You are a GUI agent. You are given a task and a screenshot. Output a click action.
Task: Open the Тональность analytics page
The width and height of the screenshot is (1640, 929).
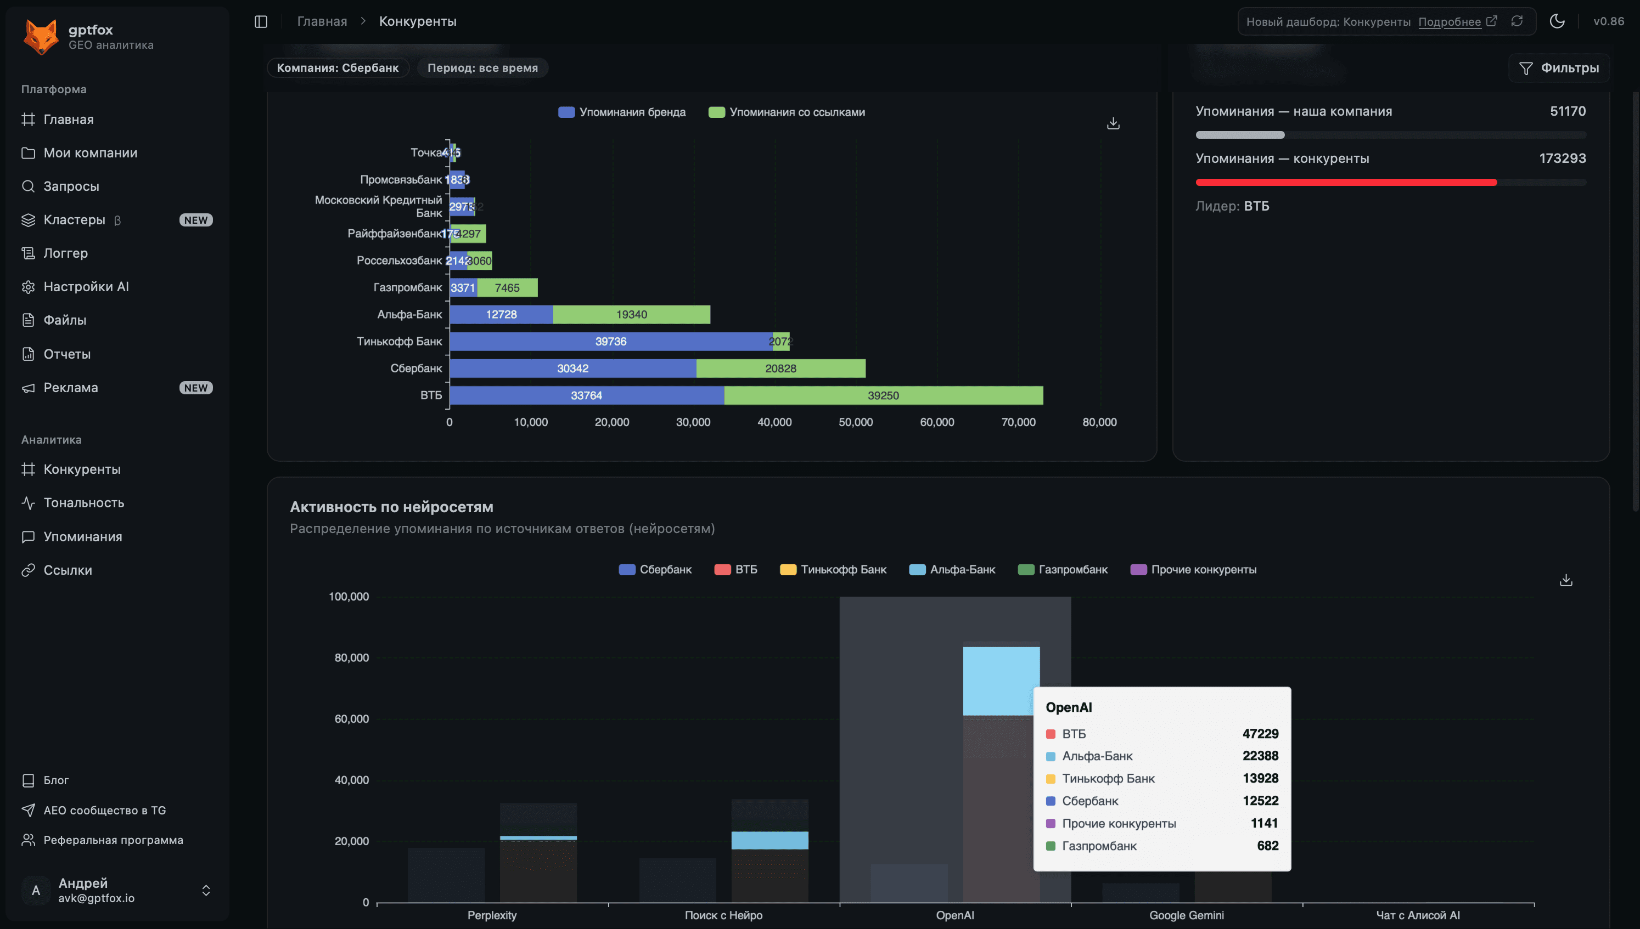click(x=83, y=503)
